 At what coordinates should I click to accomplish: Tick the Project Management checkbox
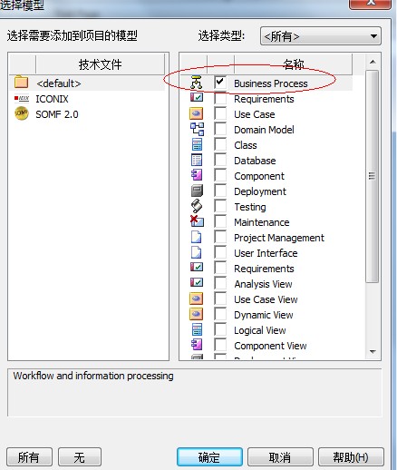220,237
